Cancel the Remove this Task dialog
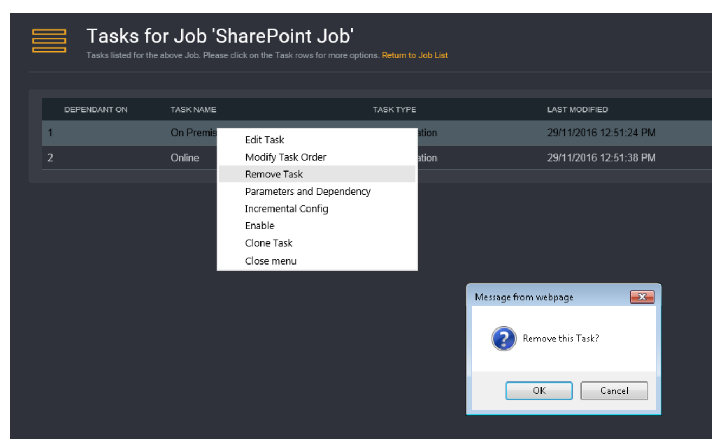The image size is (724, 448). coord(614,391)
